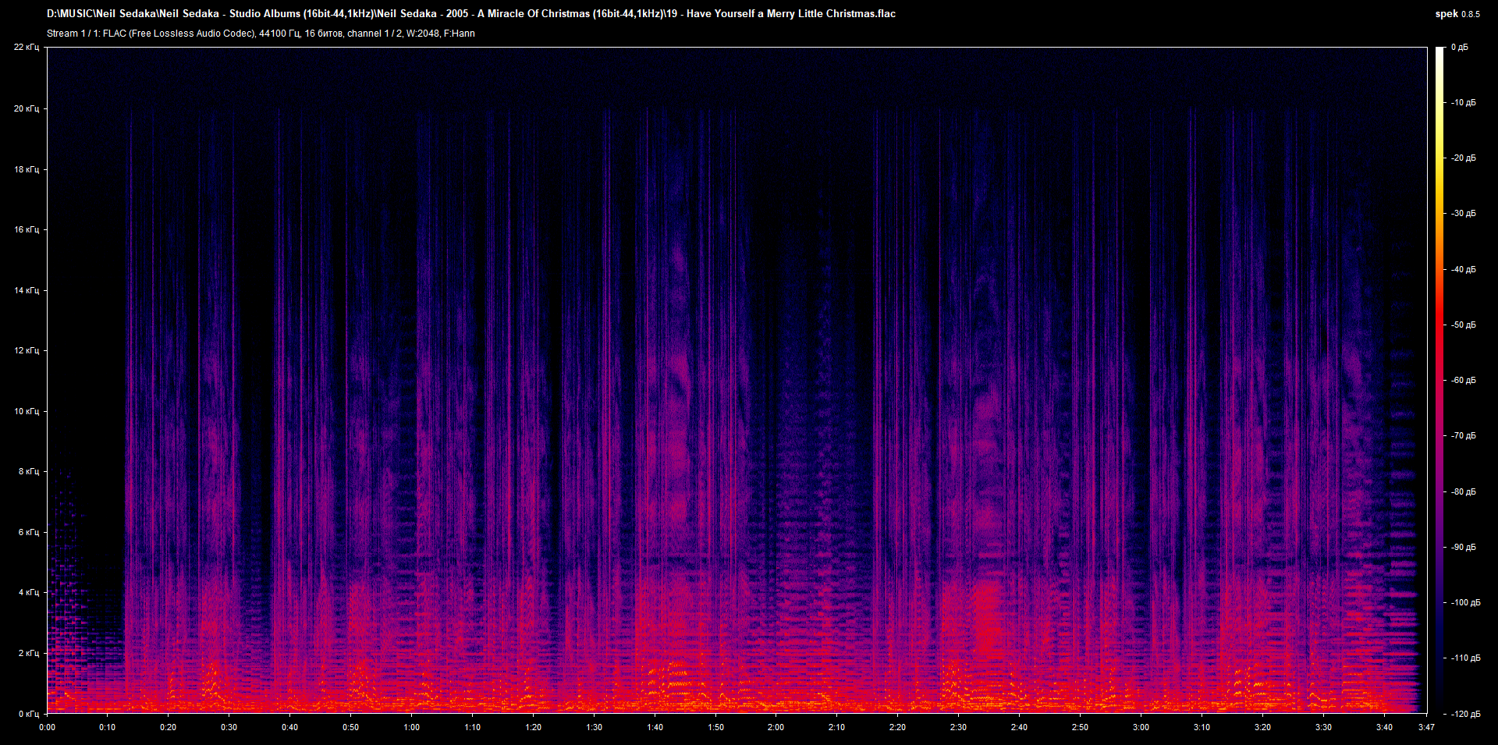Click the 18 кГц frequency axis label

[27, 169]
